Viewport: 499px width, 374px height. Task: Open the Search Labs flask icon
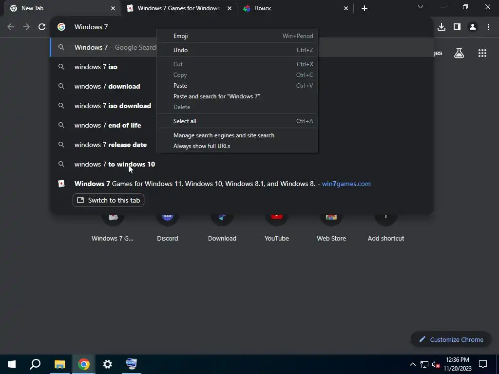pos(459,53)
